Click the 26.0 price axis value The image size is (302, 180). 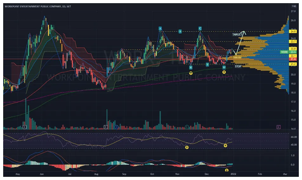(x=293, y=20)
